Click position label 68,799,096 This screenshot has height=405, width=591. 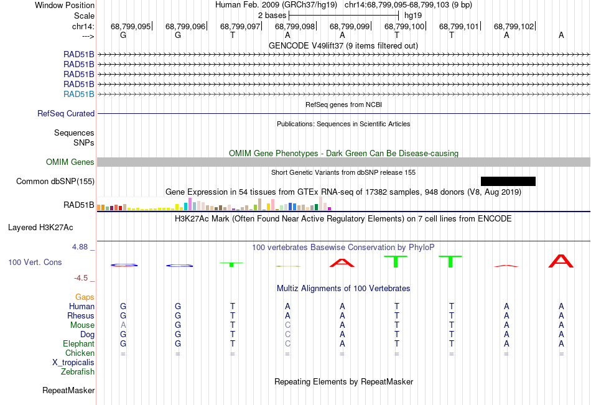[x=185, y=26]
